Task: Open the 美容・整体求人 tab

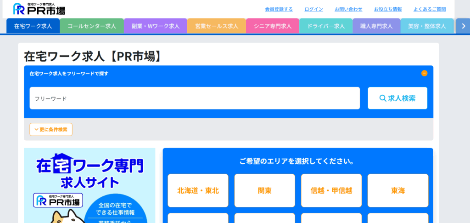Action: click(x=427, y=26)
